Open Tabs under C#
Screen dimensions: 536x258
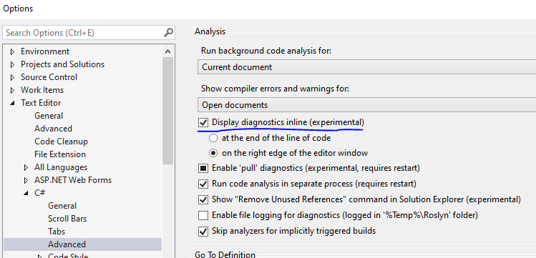pyautogui.click(x=57, y=232)
